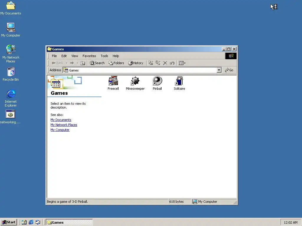Click the Games folder title icon
This screenshot has width=302, height=226.
point(50,49)
